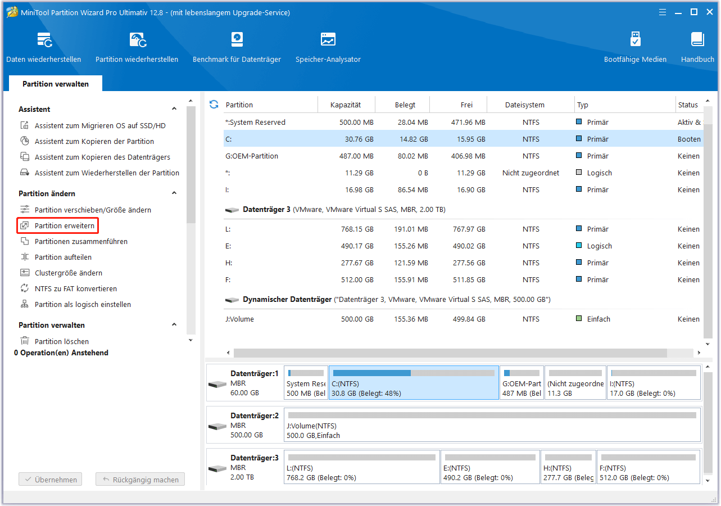Select H:(NTFS) block in disk map
The height and width of the screenshot is (506, 721).
coord(568,467)
